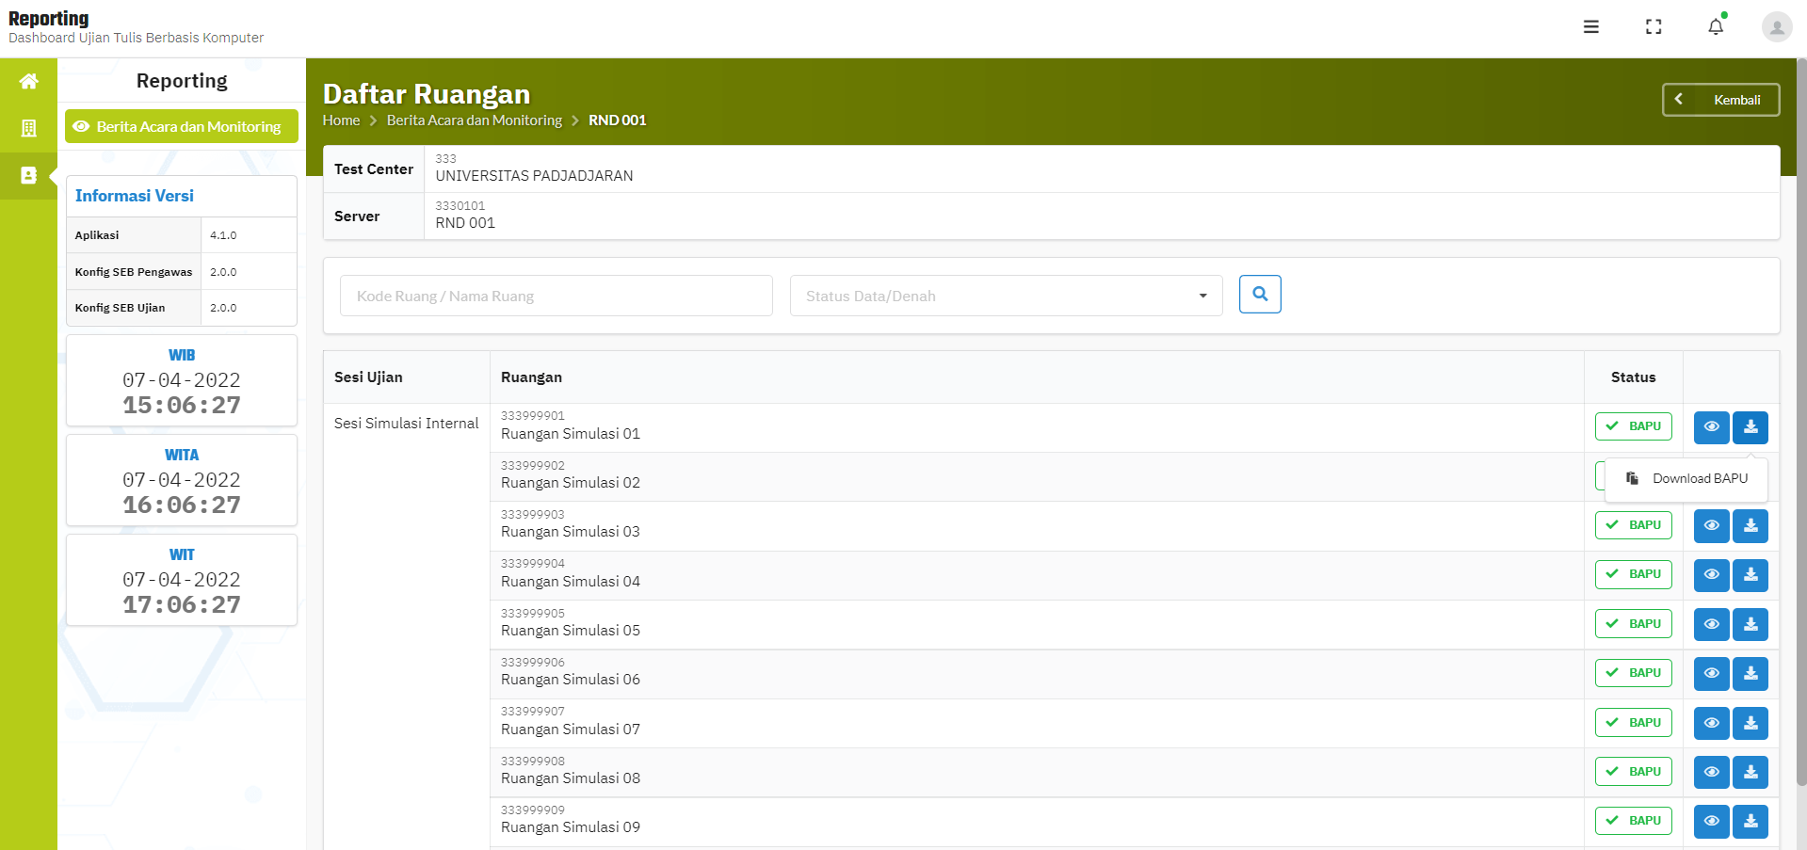Download file for Ruangan Simulasi 03
Viewport: 1807px width, 850px height.
point(1751,525)
